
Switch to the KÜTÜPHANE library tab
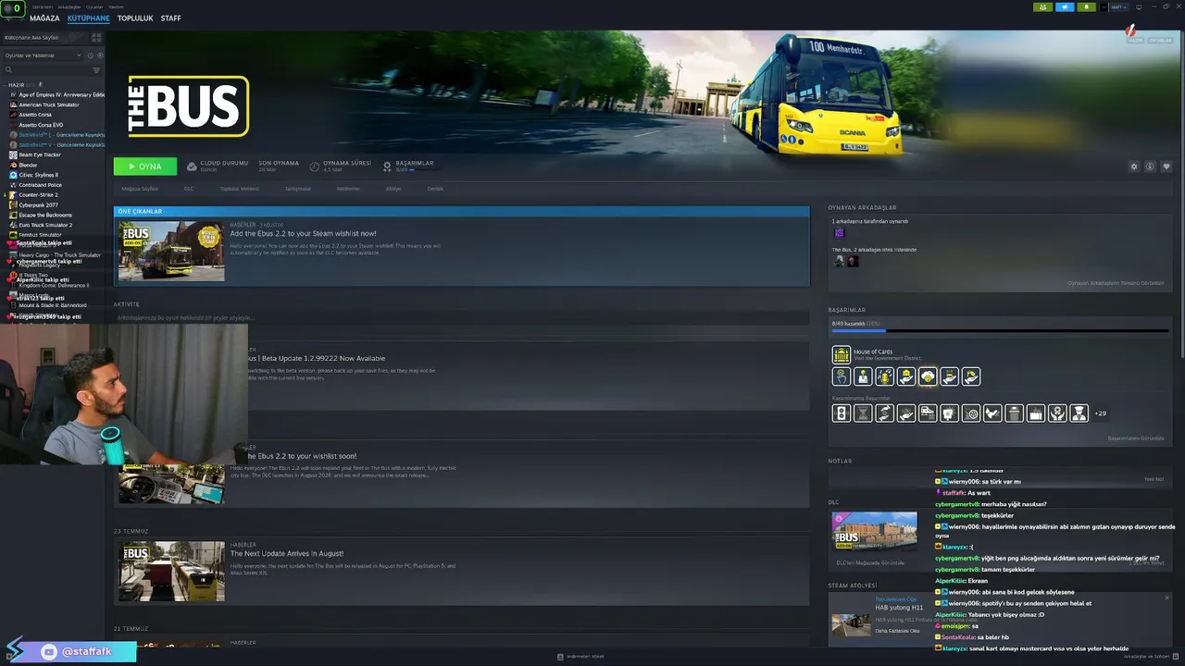click(x=88, y=18)
